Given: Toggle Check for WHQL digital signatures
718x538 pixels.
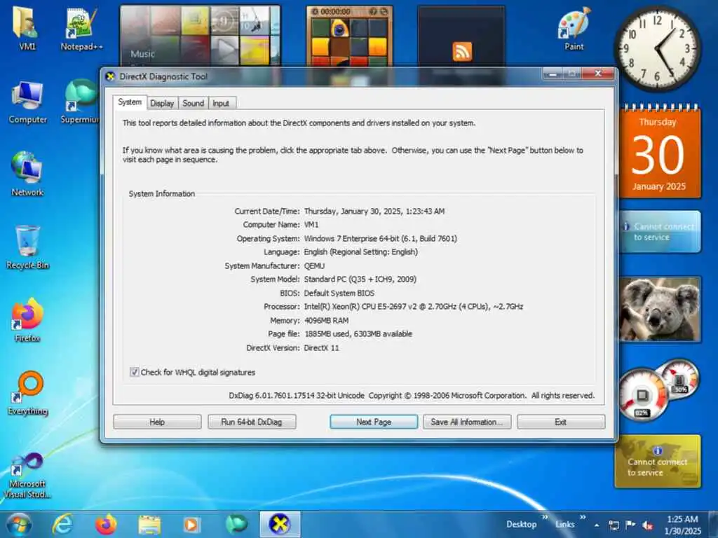Looking at the screenshot, I should point(134,372).
